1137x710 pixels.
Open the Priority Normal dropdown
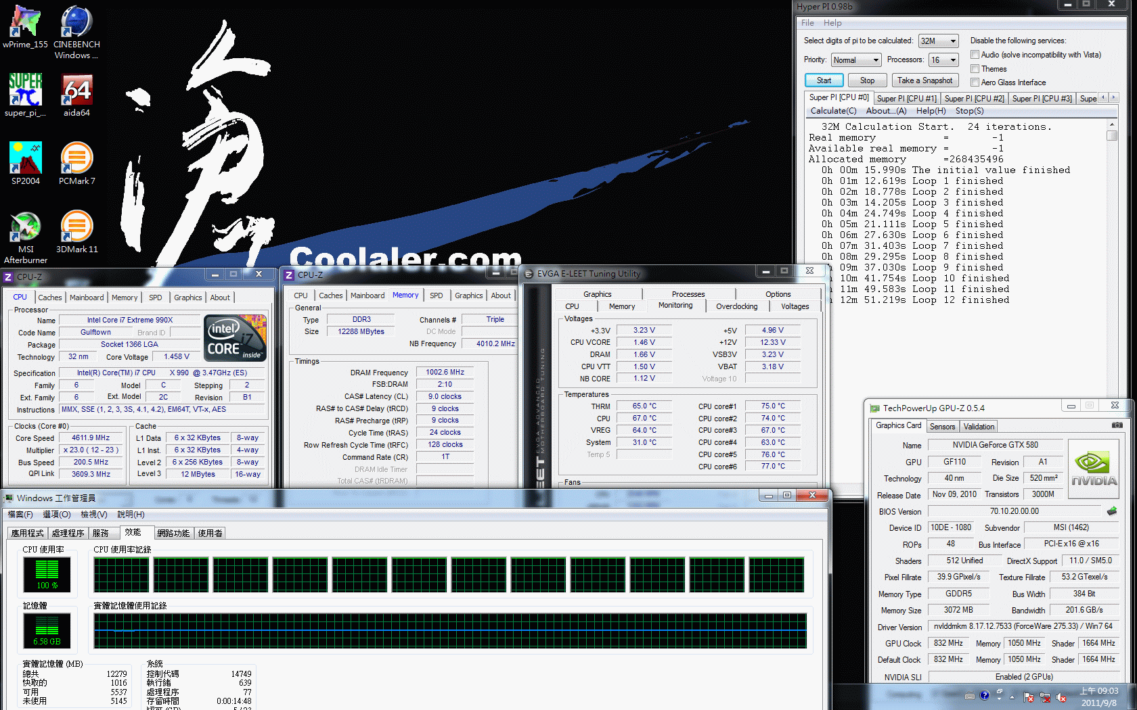[856, 60]
